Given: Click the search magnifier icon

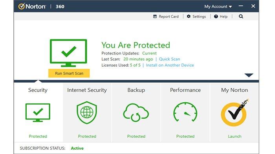Looking at the screenshot, I should (x=241, y=16).
